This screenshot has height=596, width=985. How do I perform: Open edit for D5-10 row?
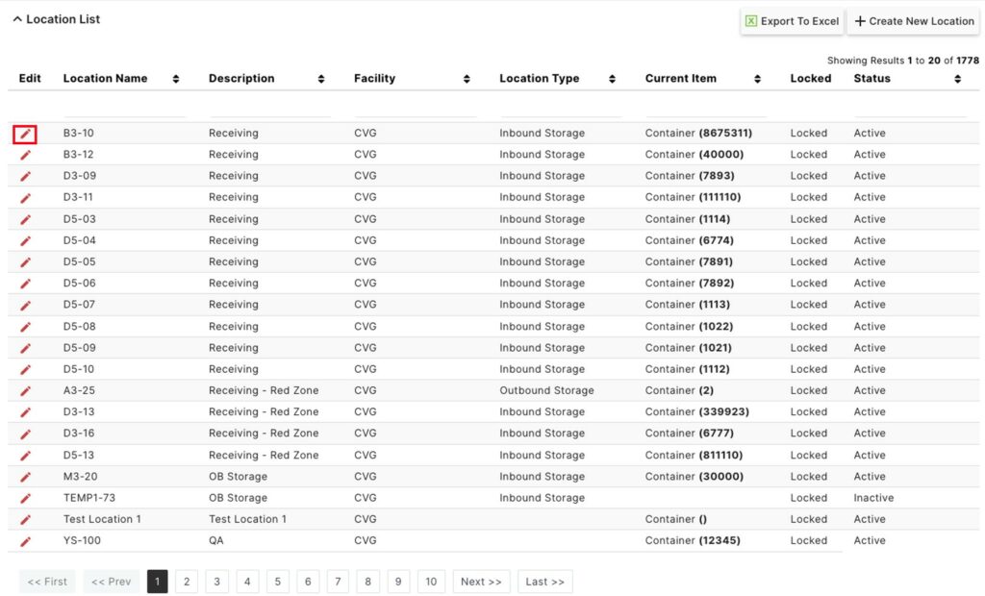coord(25,369)
